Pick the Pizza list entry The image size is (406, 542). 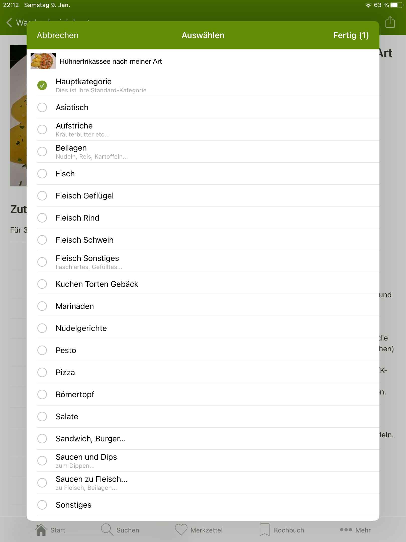point(65,372)
